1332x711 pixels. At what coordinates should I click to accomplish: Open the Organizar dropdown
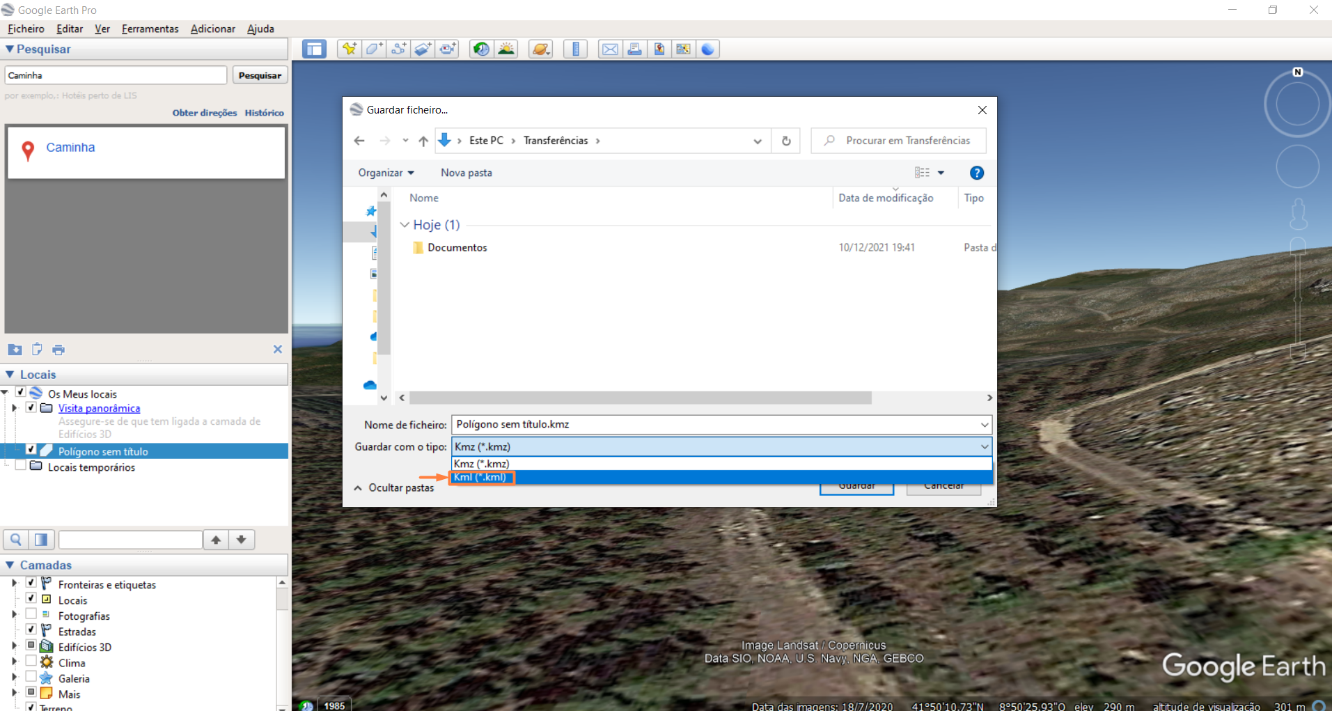pos(386,173)
